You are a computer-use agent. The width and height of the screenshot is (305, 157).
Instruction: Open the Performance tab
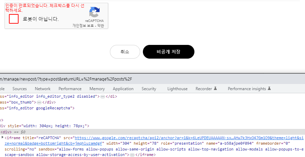70,89
